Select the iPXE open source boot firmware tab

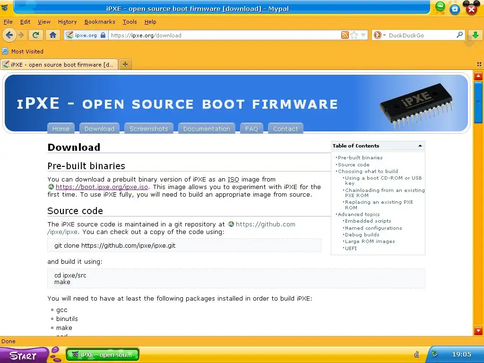click(x=59, y=64)
